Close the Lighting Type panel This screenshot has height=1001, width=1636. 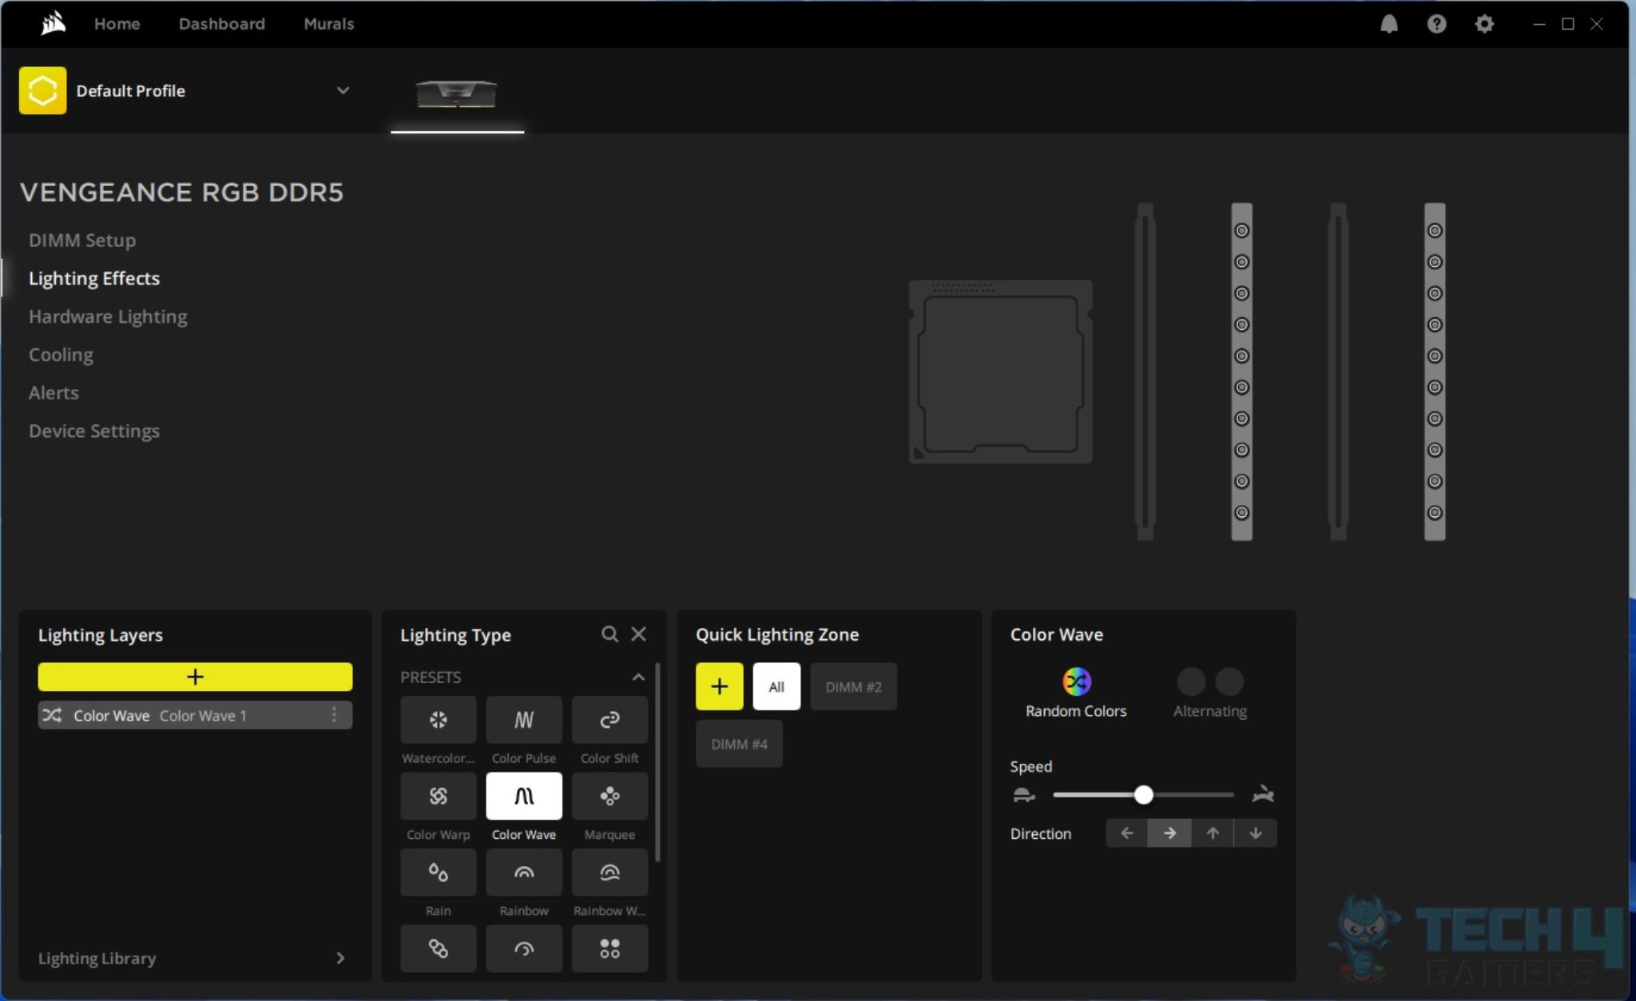tap(638, 634)
